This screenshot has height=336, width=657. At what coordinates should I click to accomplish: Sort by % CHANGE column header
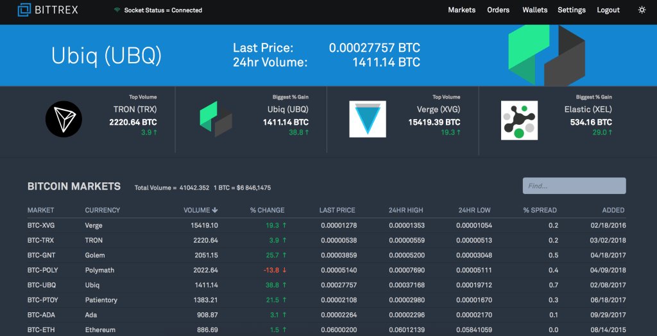pyautogui.click(x=268, y=210)
